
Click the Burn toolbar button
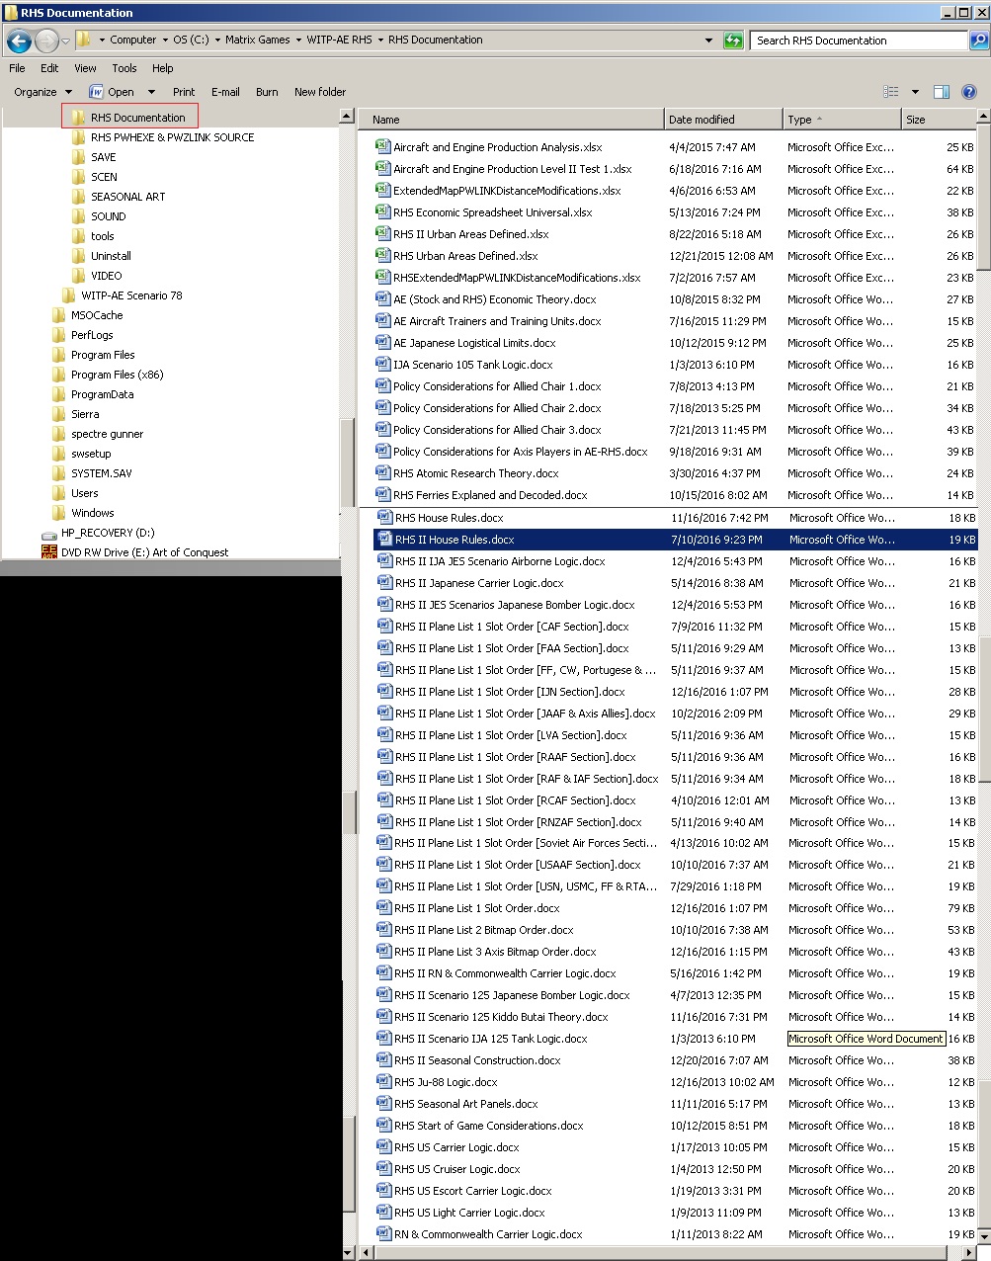coord(267,92)
